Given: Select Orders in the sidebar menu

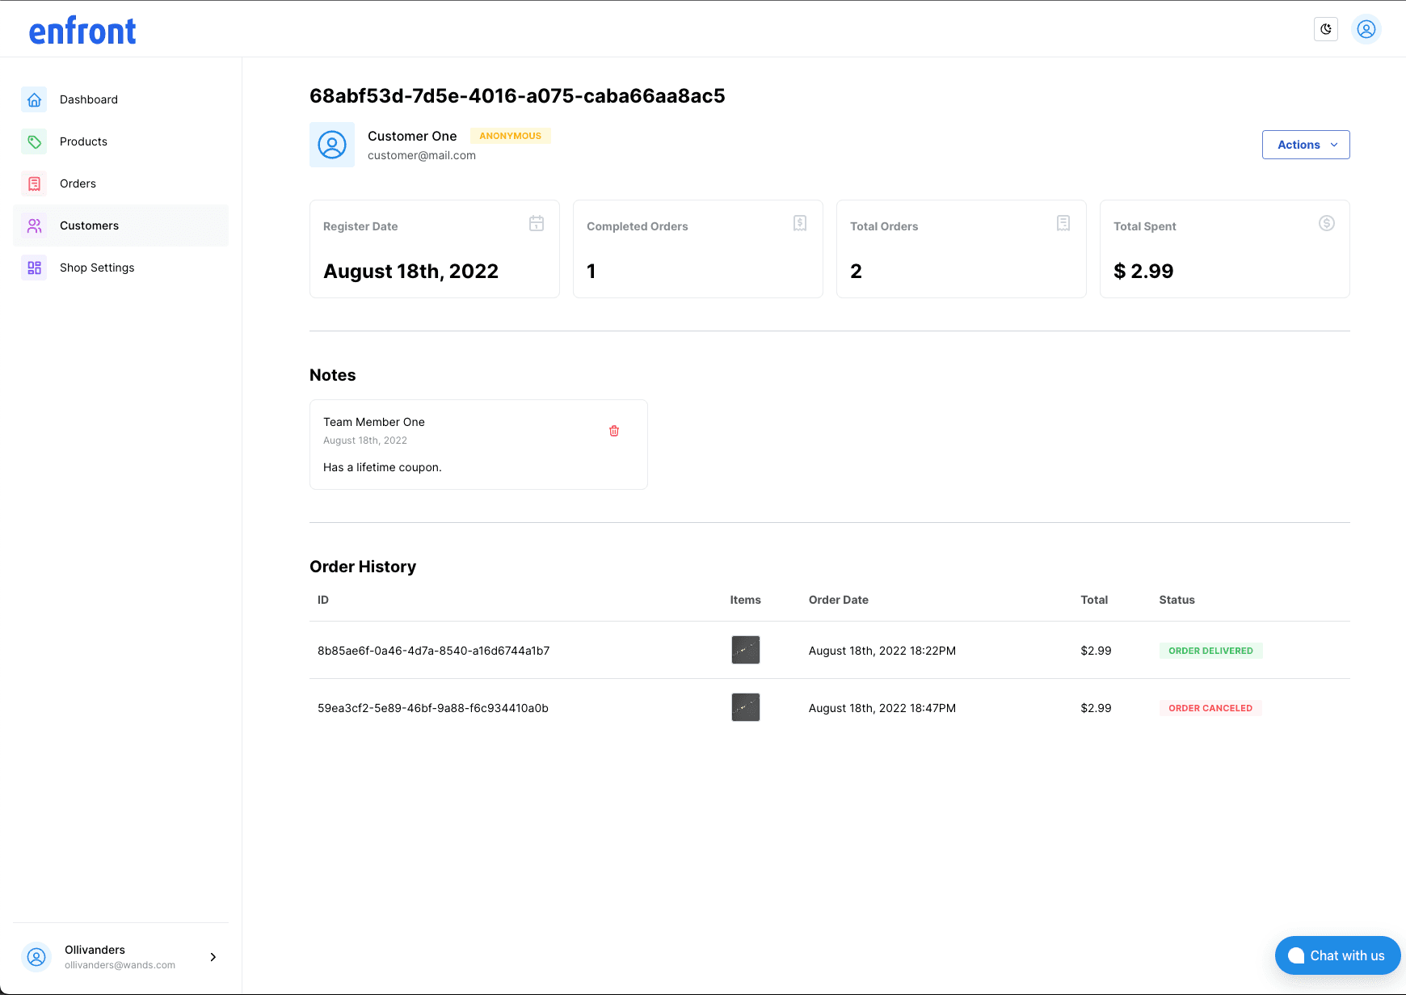Looking at the screenshot, I should pyautogui.click(x=78, y=183).
